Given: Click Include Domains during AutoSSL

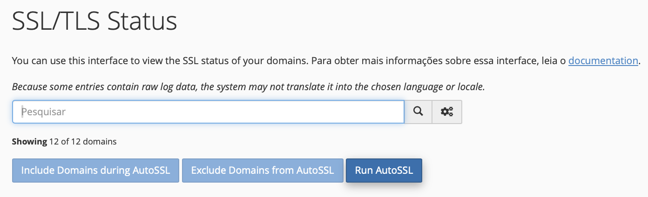Looking at the screenshot, I should (95, 170).
